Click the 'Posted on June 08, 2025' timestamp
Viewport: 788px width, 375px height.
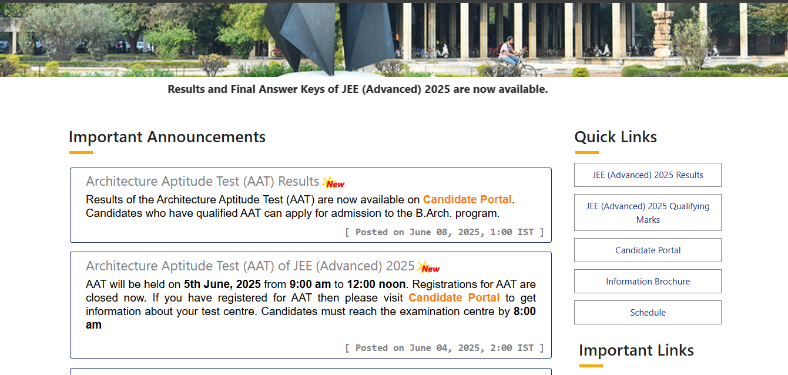(444, 232)
